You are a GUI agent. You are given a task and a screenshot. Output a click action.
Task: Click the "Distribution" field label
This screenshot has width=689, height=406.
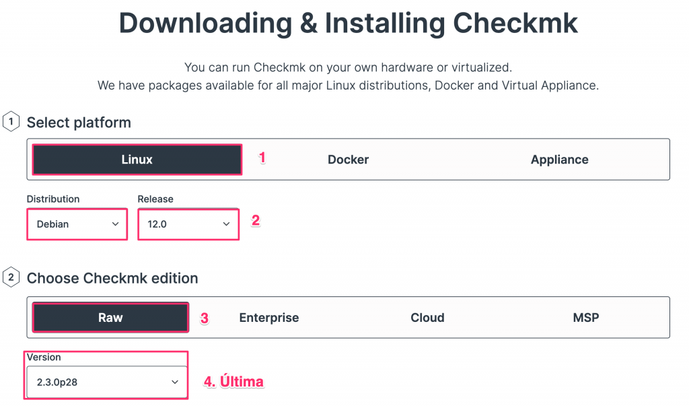53,199
